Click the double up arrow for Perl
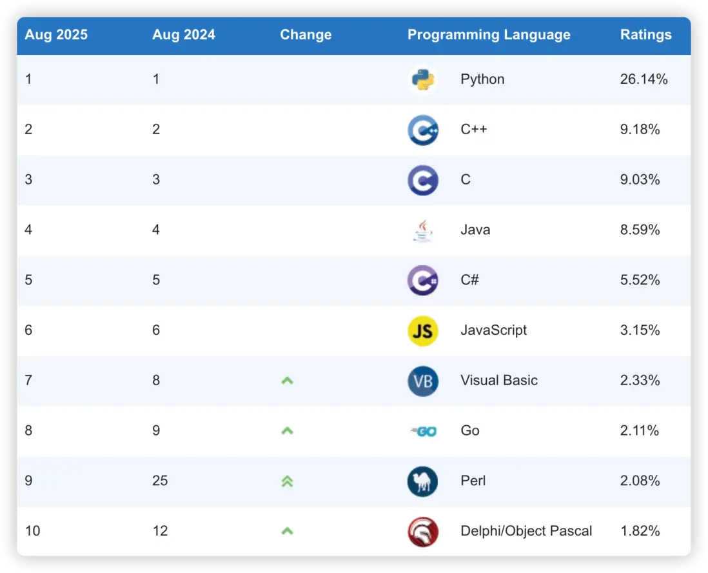This screenshot has height=573, width=708. coord(288,481)
